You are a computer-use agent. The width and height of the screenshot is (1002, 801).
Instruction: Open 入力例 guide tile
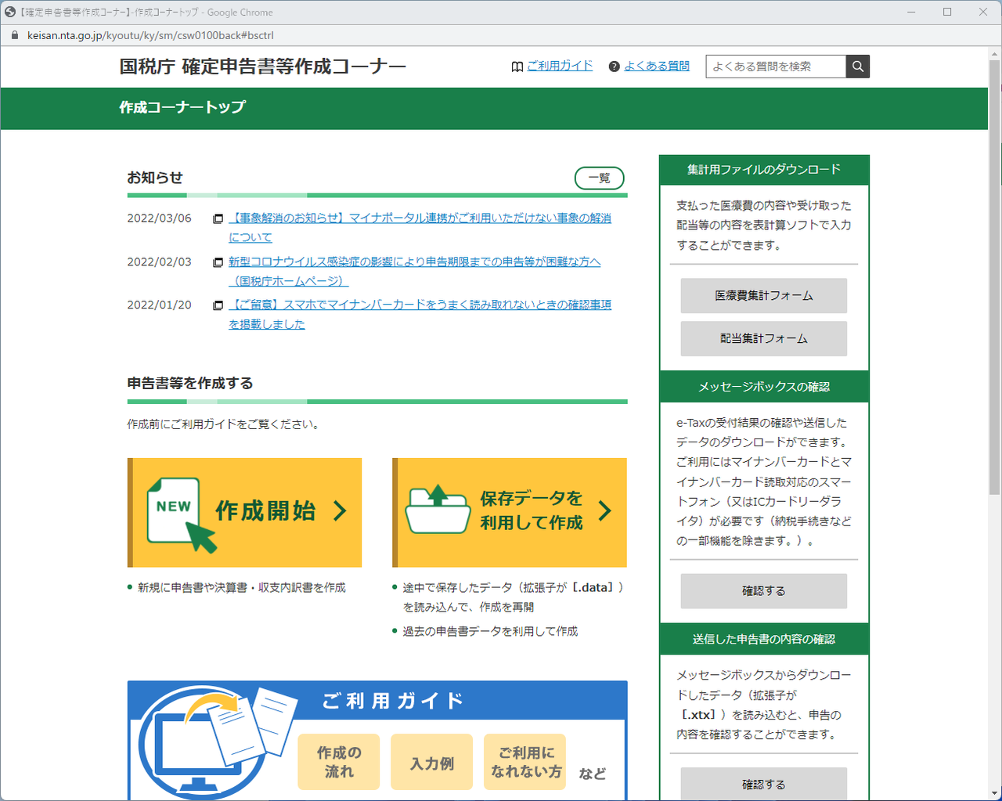(x=432, y=762)
